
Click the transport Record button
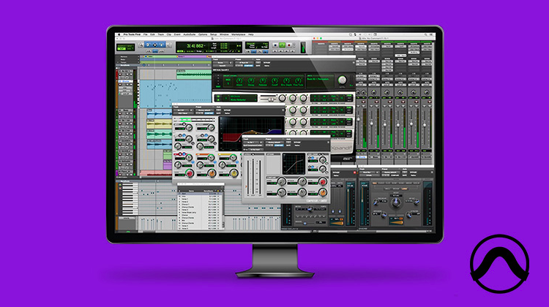coord(289,45)
